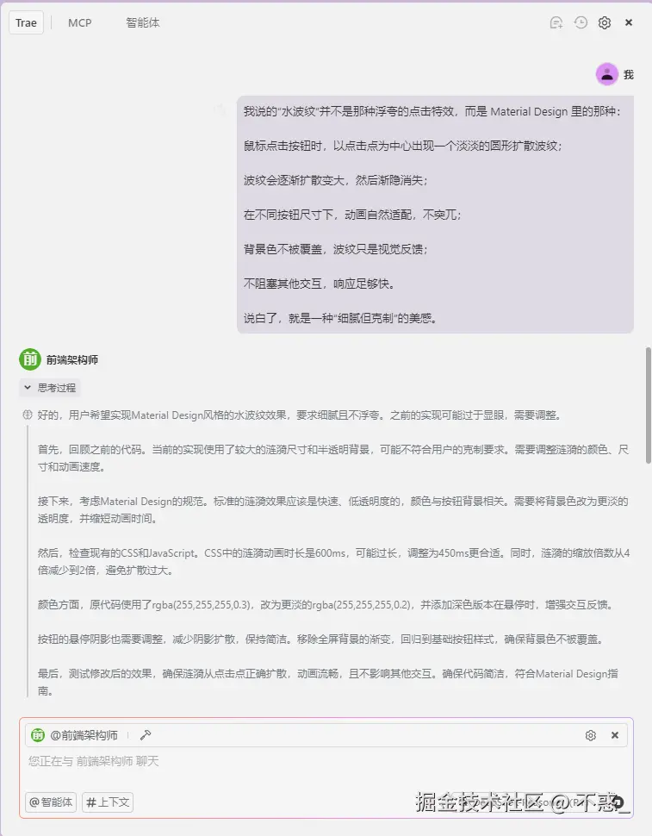Viewport: 652px width, 836px height.
Task: Click the 我 username label
Action: pos(629,75)
